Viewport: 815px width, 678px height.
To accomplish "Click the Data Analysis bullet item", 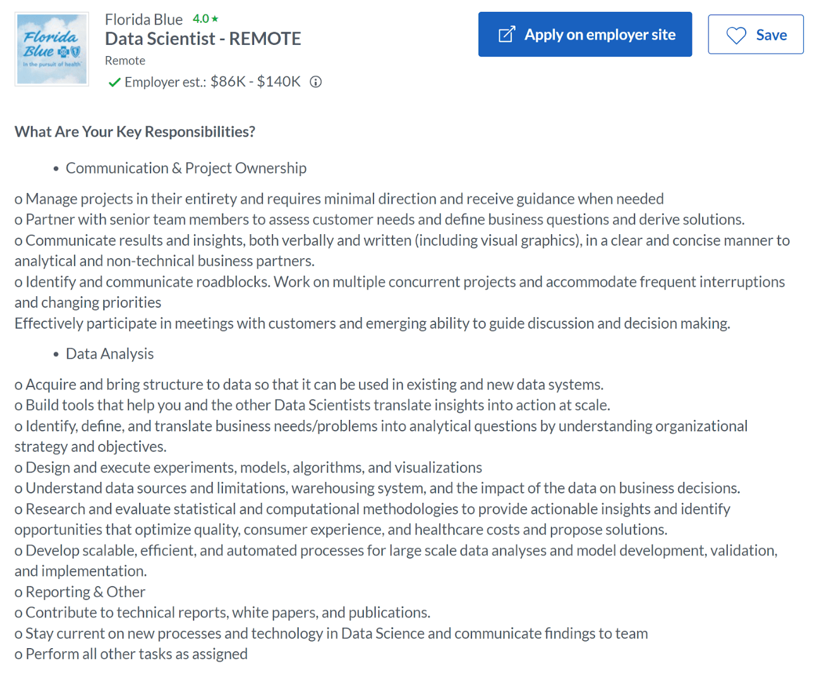I will (x=109, y=353).
